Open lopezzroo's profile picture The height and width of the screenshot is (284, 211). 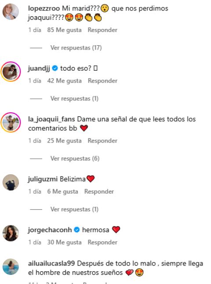click(11, 11)
